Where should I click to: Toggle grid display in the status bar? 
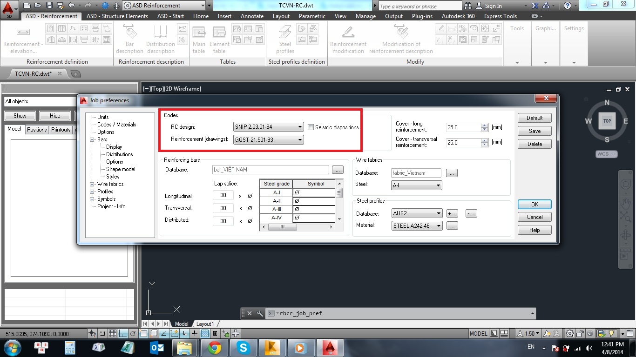(113, 333)
